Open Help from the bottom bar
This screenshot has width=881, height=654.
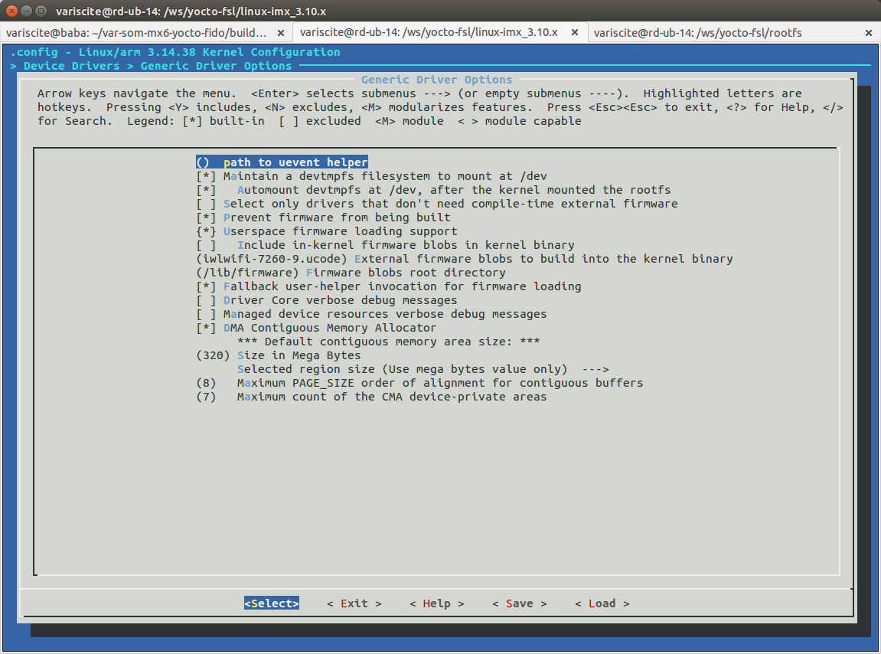click(436, 603)
